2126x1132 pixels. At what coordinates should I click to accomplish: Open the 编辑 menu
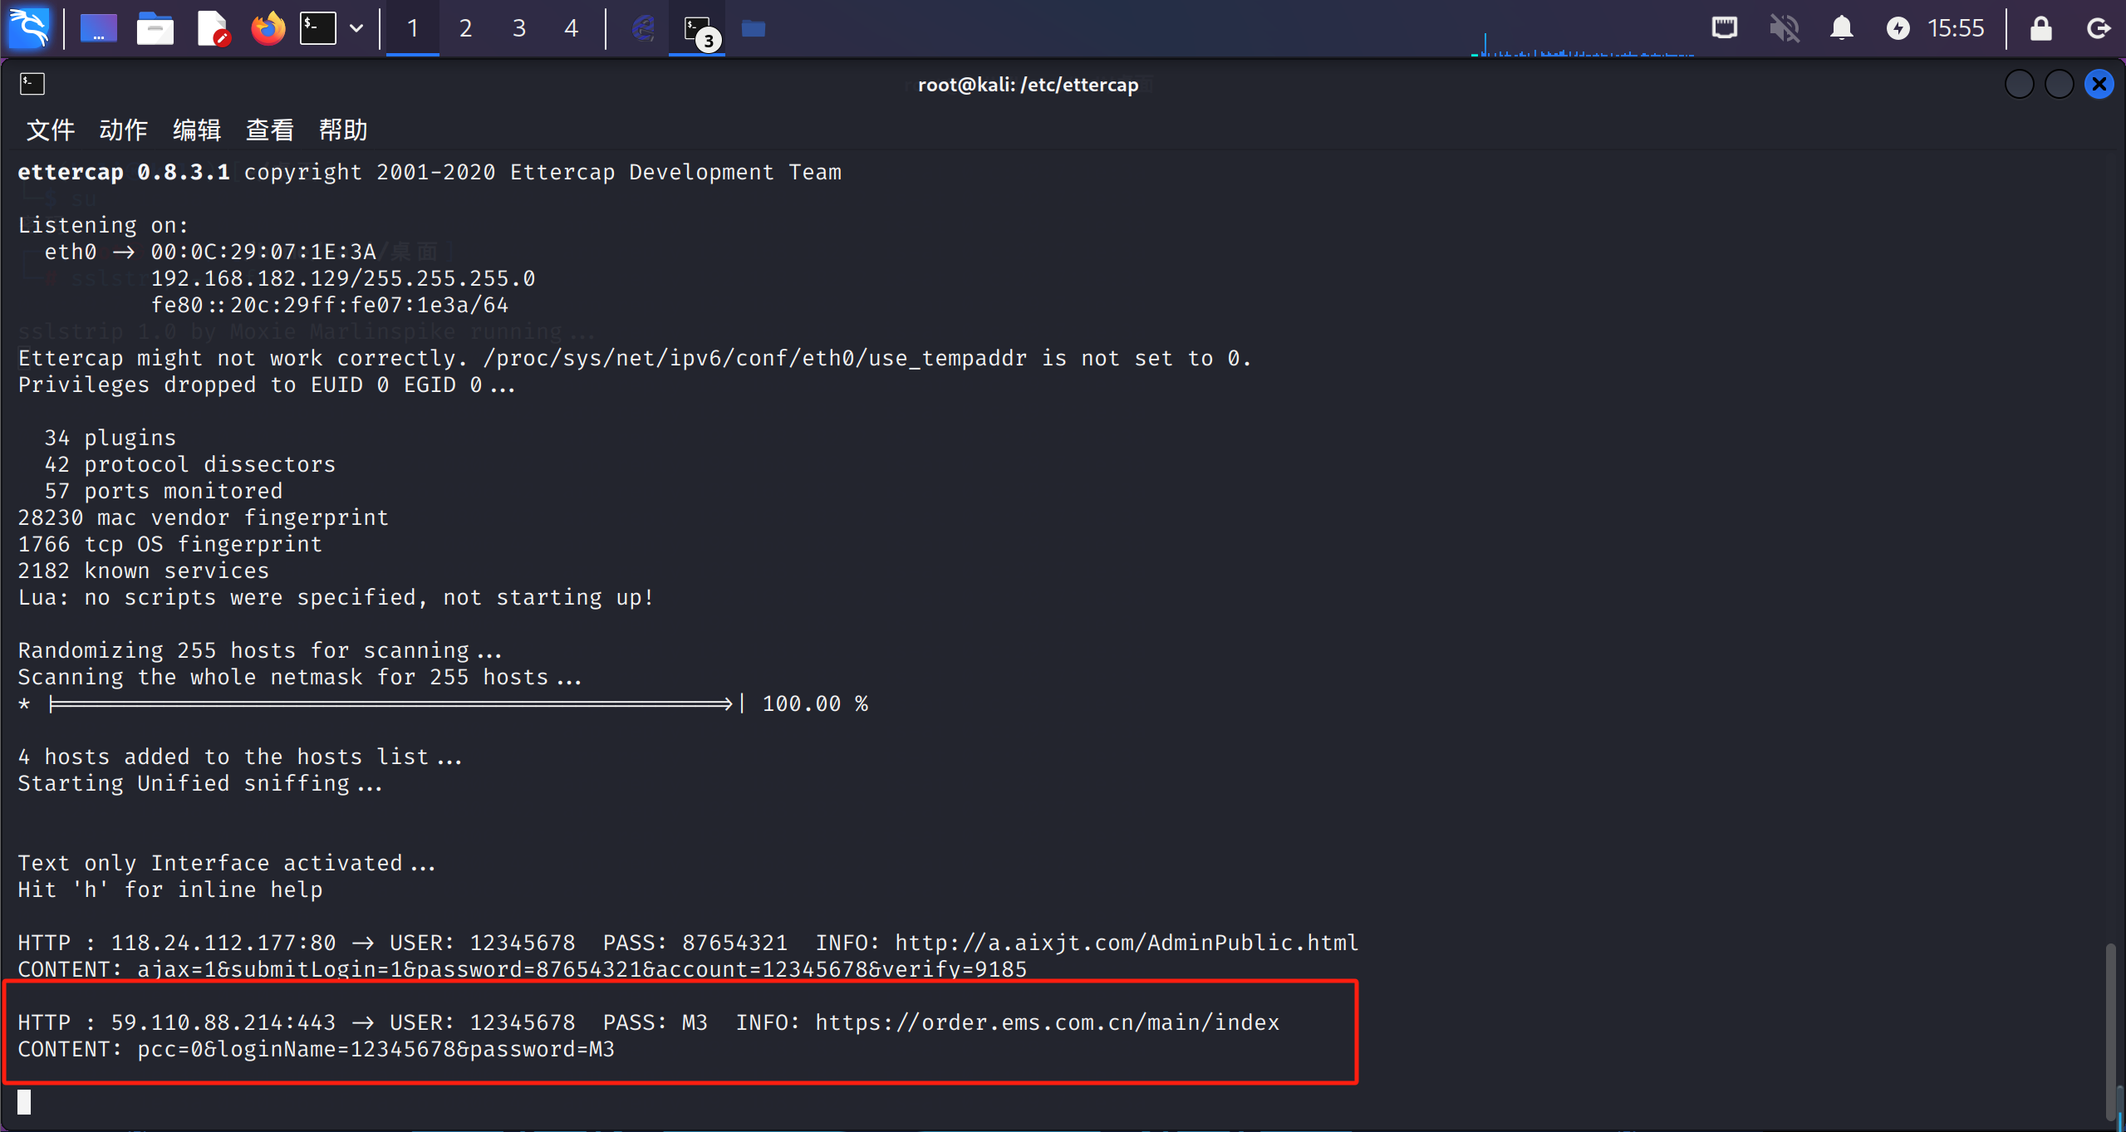tap(197, 130)
